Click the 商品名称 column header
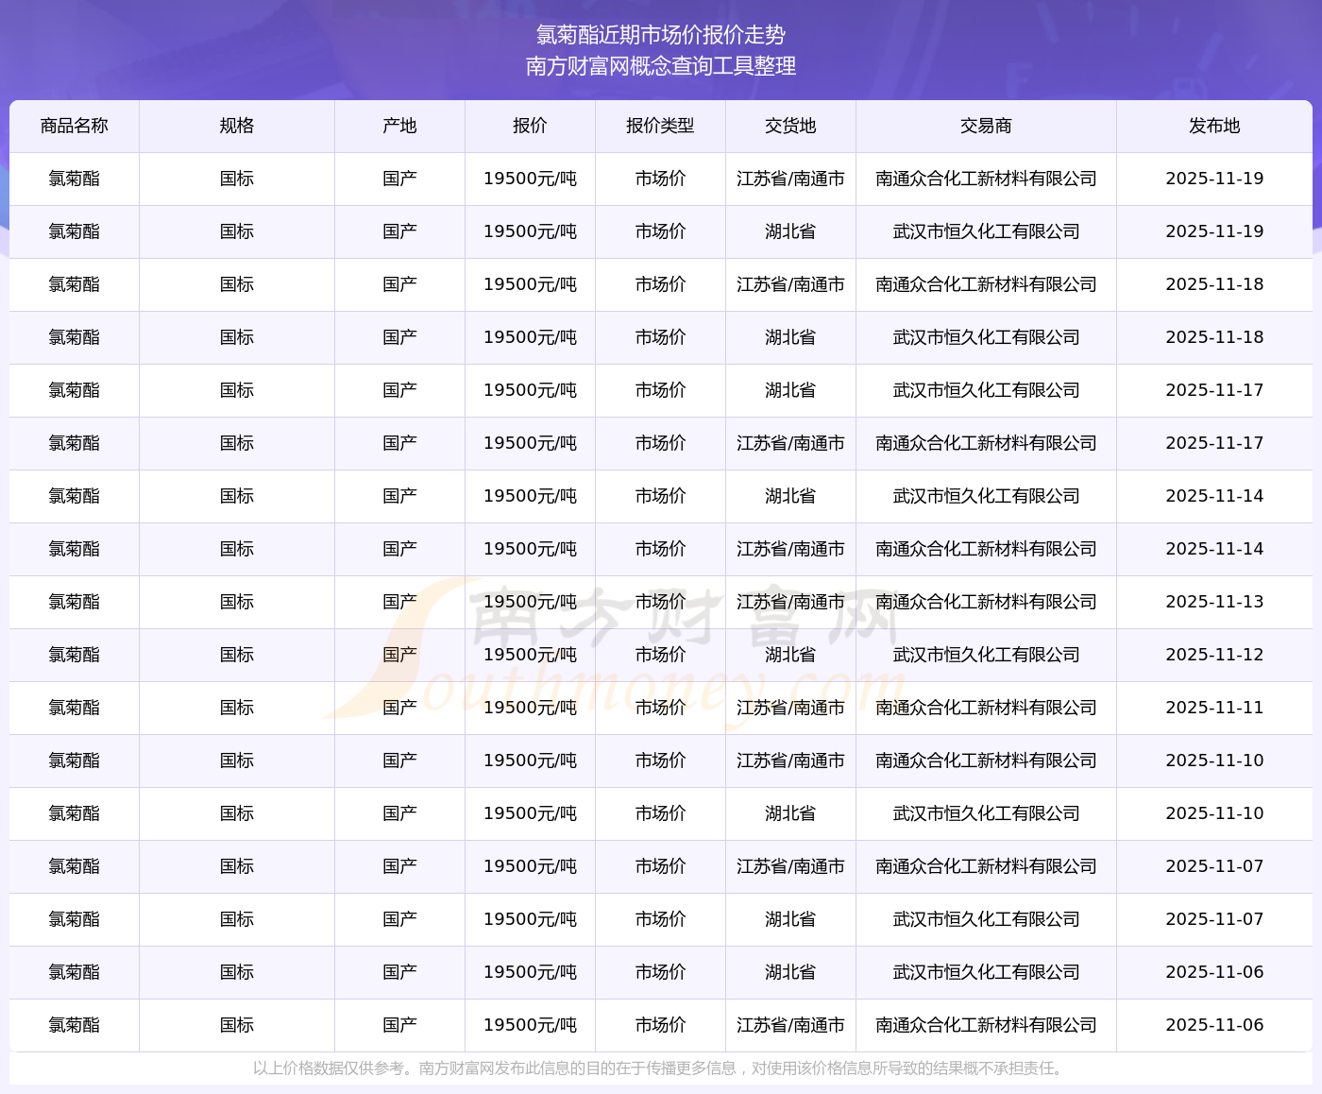Image resolution: width=1322 pixels, height=1094 pixels. pos(75,126)
